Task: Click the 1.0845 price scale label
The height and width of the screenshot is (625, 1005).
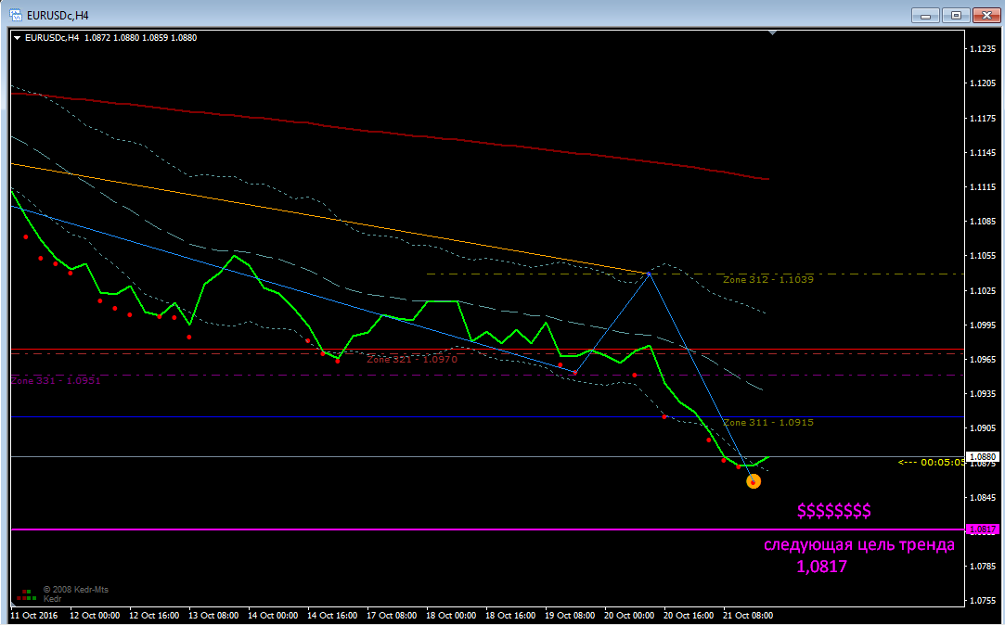Action: (x=983, y=498)
